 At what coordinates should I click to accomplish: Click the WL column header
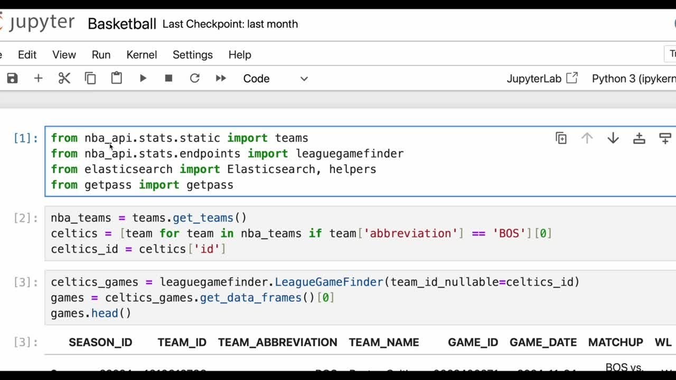coord(663,343)
